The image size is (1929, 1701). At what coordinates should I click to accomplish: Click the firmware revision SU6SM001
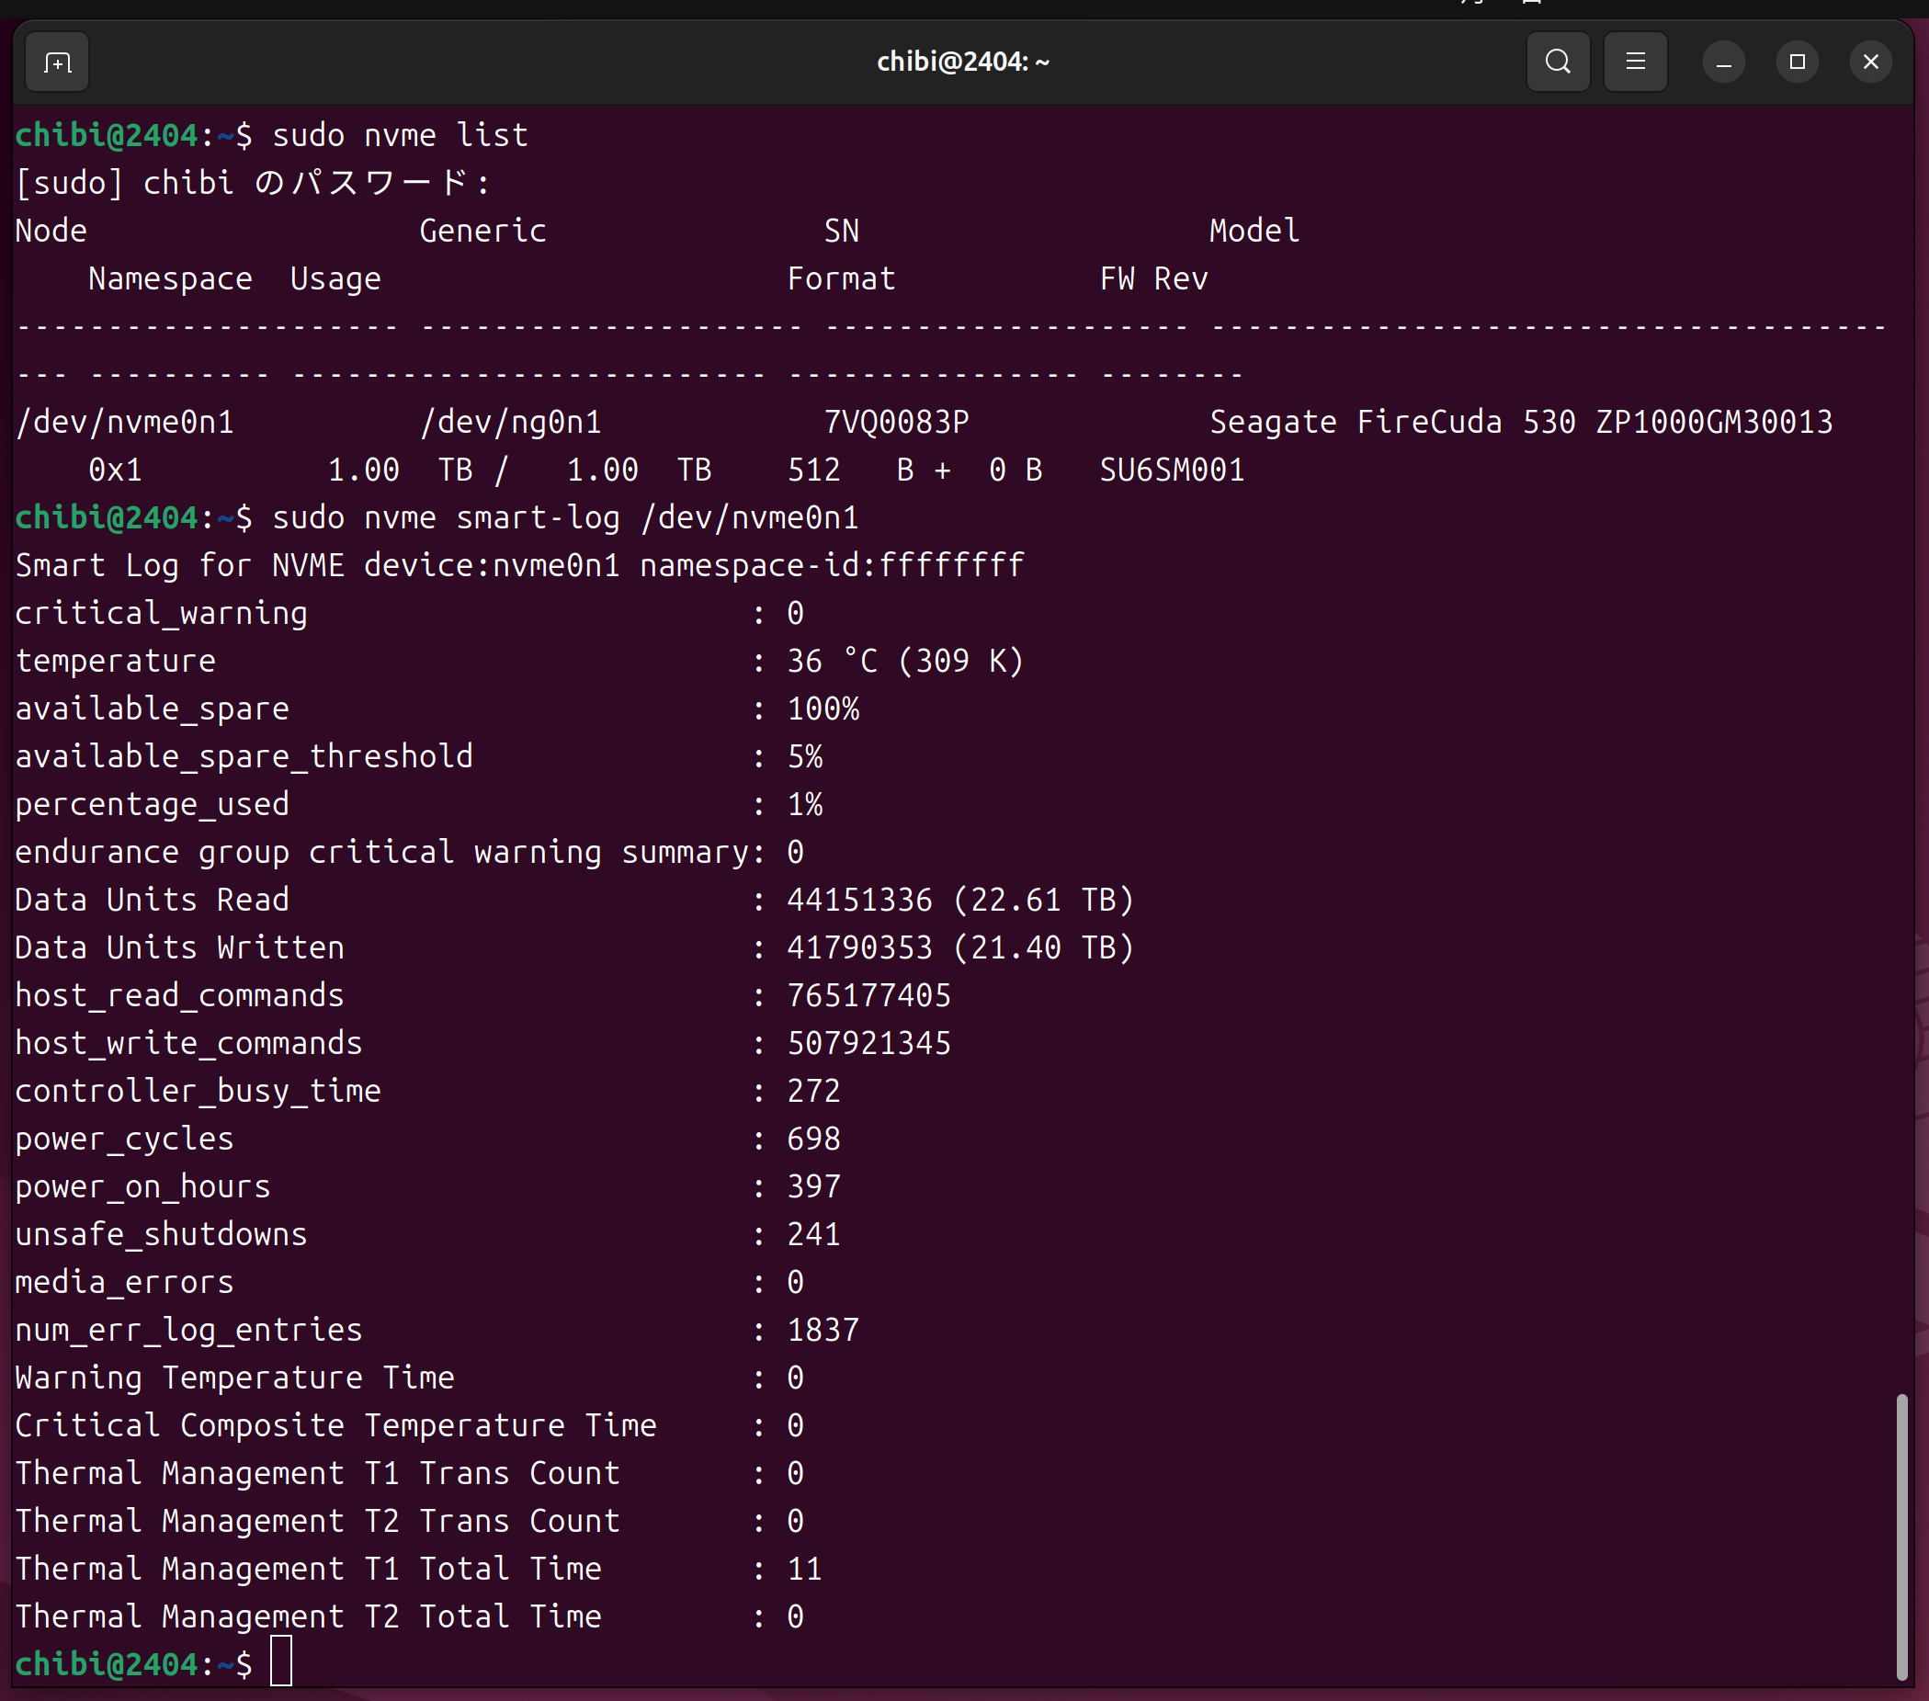tap(1171, 471)
